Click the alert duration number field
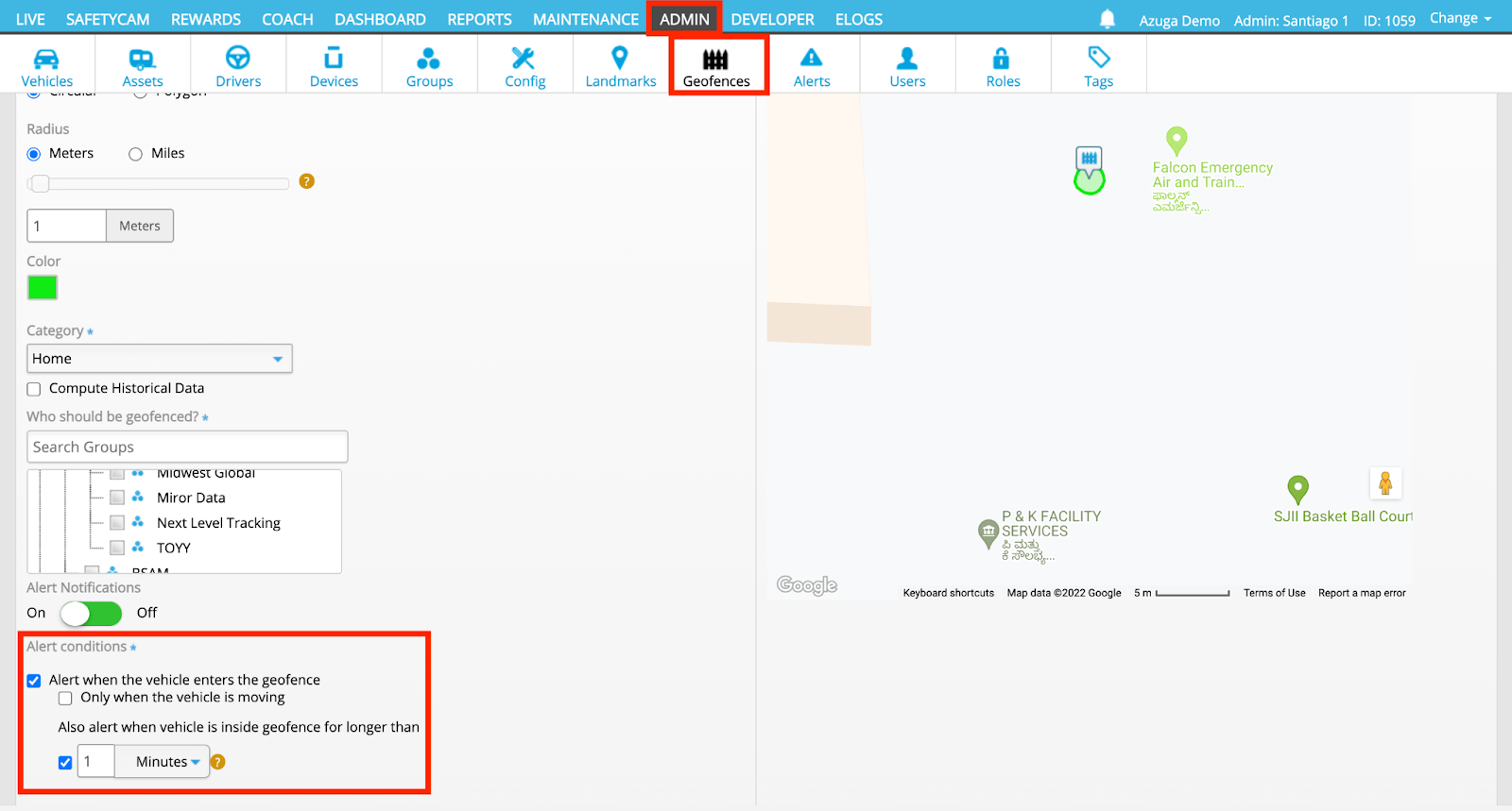 95,762
